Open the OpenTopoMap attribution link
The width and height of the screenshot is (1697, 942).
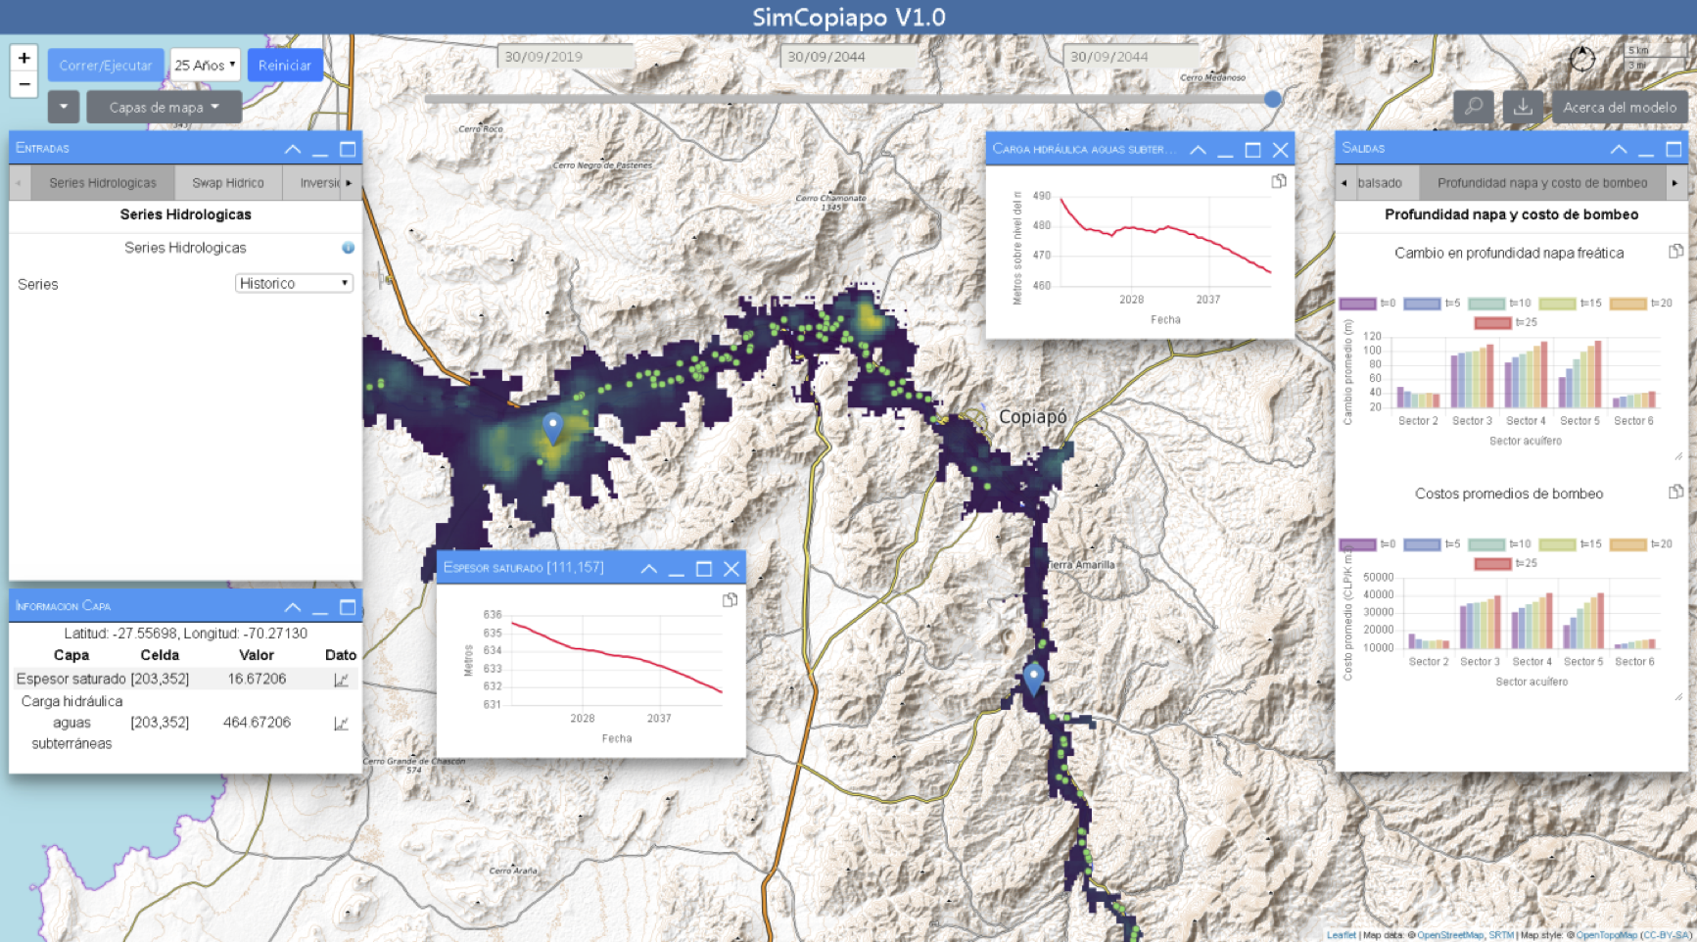(1606, 935)
